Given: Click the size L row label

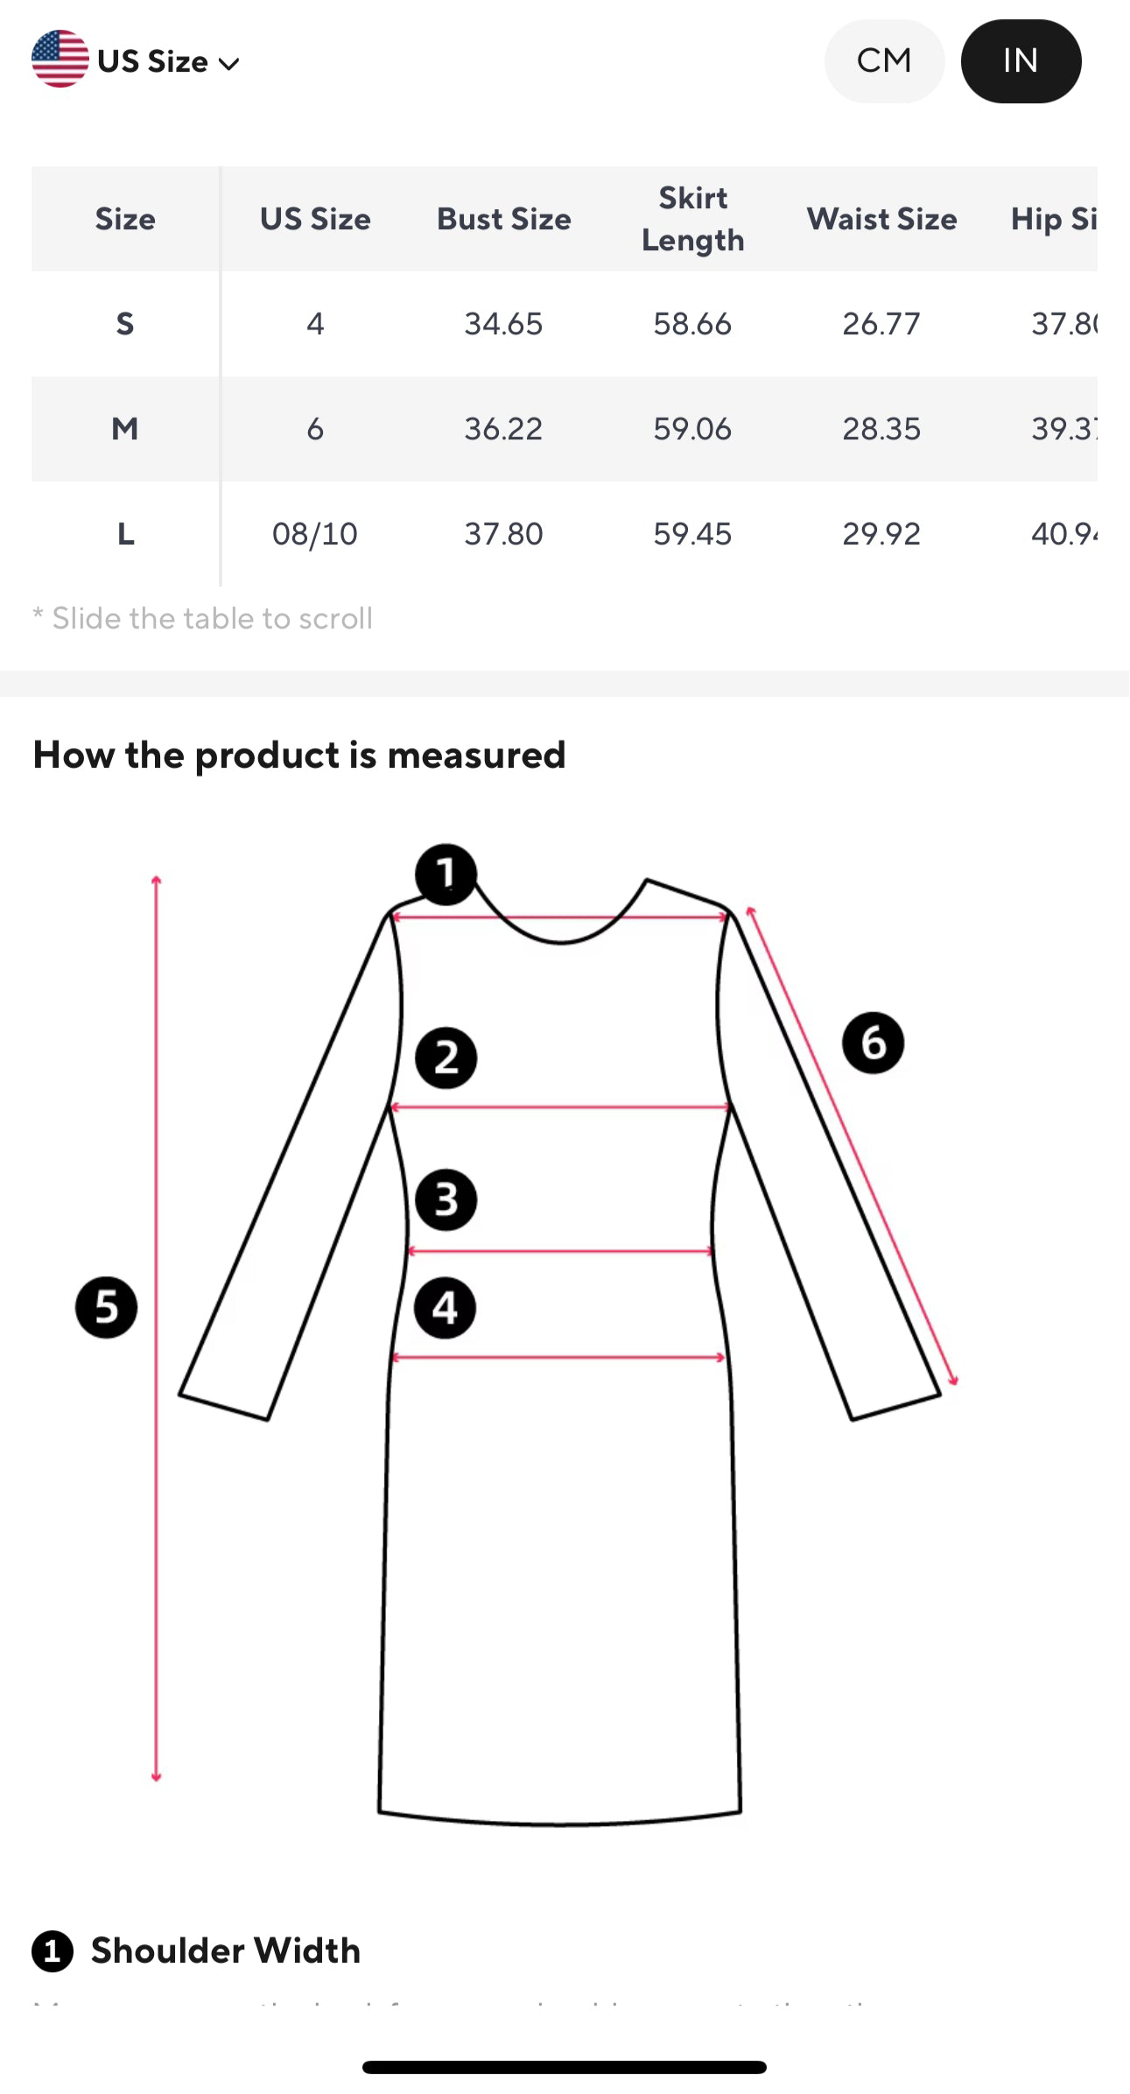Looking at the screenshot, I should (125, 533).
